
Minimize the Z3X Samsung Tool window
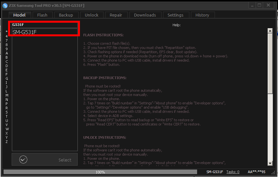pos(252,5)
